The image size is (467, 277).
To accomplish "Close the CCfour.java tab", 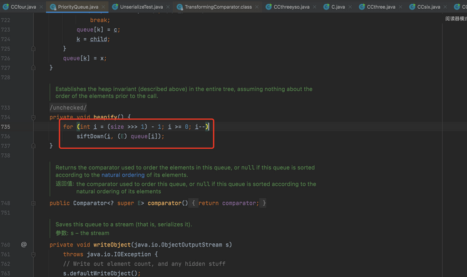I will click(41, 7).
